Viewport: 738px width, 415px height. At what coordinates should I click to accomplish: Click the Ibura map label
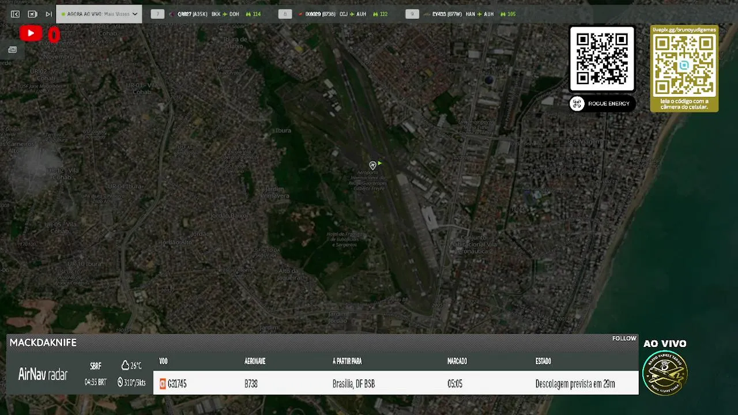click(x=283, y=131)
